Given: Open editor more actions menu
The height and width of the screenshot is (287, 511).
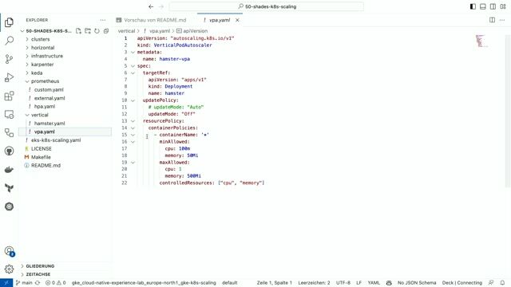Looking at the screenshot, I should tap(502, 20).
